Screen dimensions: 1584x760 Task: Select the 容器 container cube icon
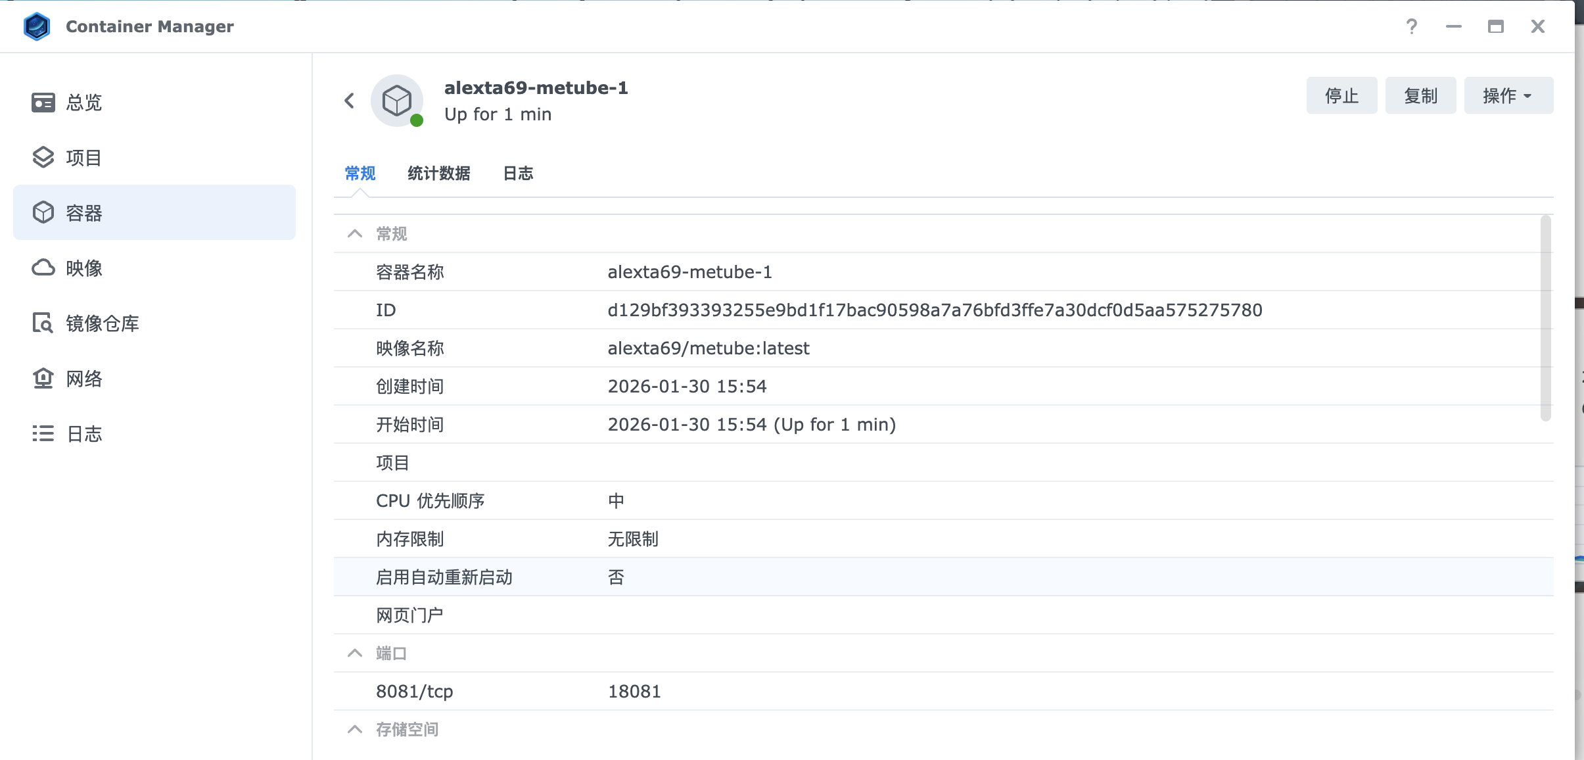coord(43,212)
